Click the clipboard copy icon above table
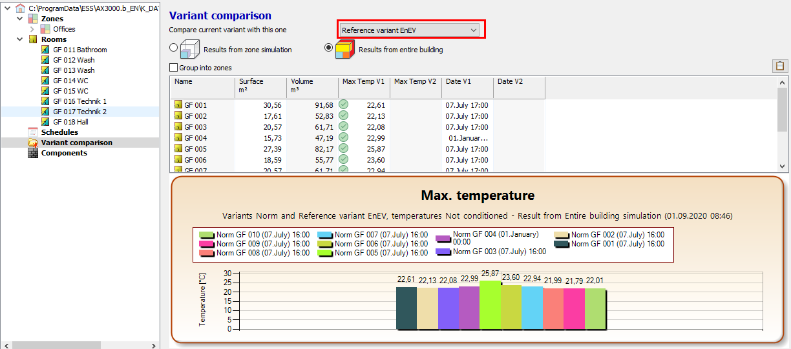Image resolution: width=791 pixels, height=349 pixels. pyautogui.click(x=779, y=66)
